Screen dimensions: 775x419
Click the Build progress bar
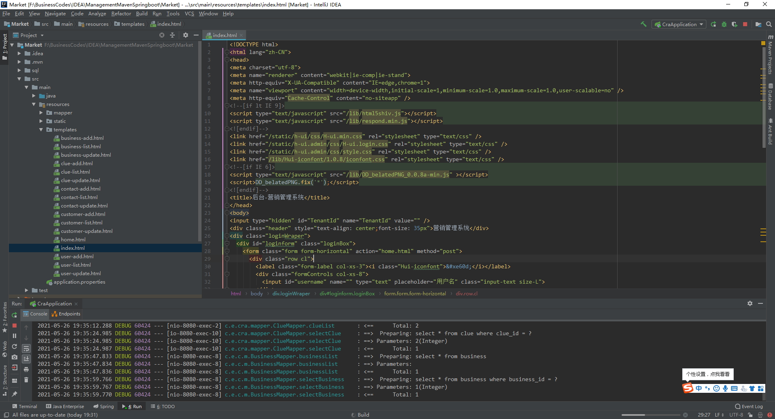[x=650, y=415]
